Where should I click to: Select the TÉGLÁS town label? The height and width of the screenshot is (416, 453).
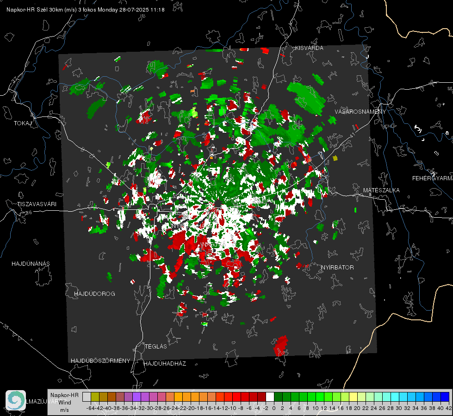(x=156, y=346)
